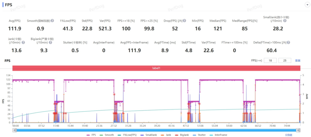Open help icon next to Delta(FTime)>100ms

[288, 42]
